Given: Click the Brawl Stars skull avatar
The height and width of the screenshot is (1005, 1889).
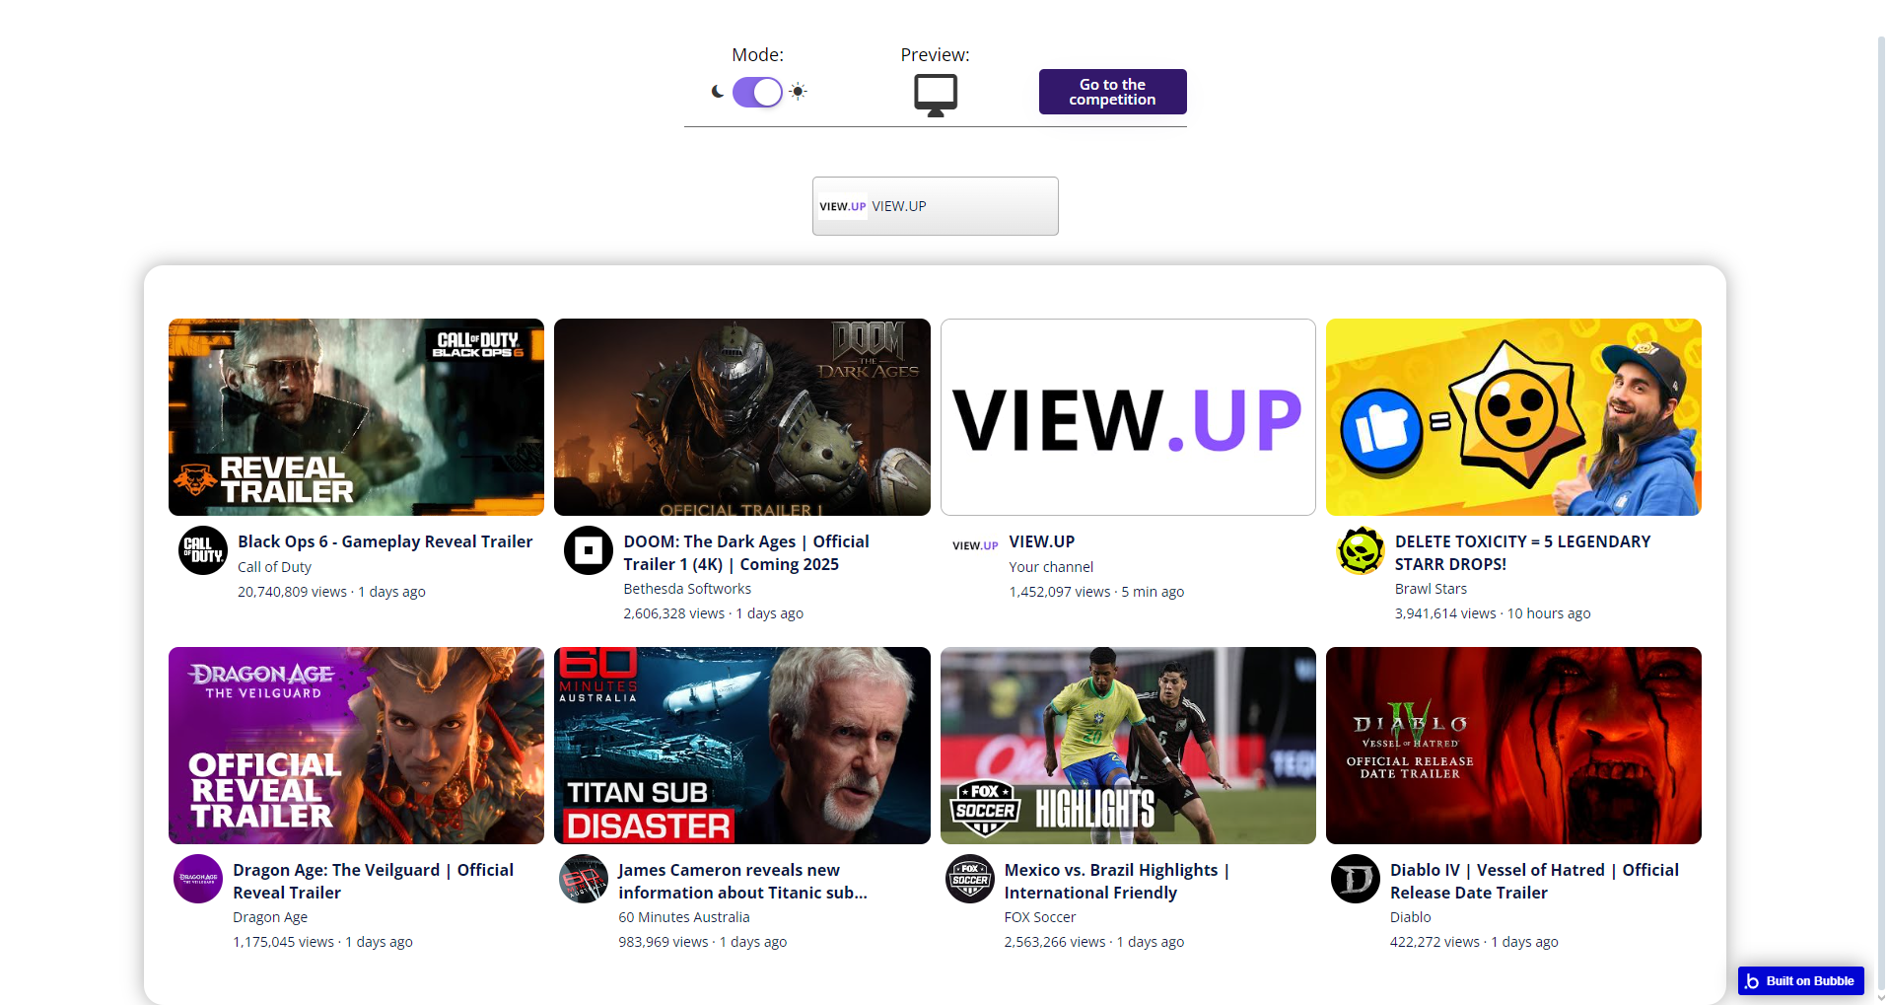Looking at the screenshot, I should tap(1361, 550).
